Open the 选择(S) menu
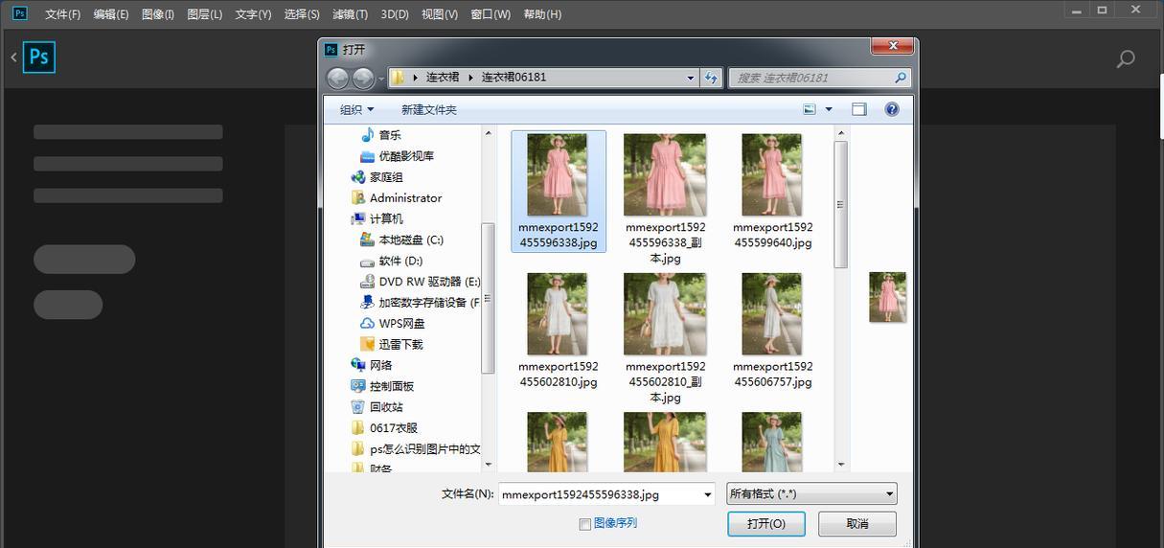 [302, 14]
